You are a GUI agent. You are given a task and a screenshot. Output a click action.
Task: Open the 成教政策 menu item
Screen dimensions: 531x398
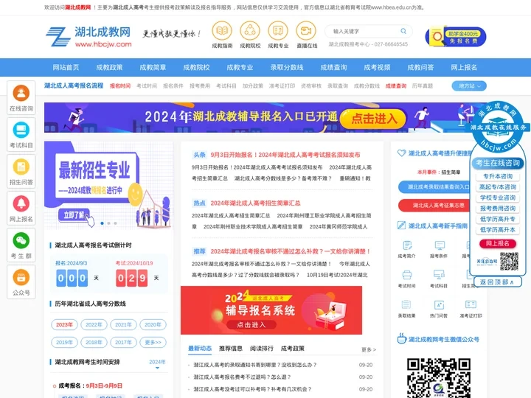pyautogui.click(x=109, y=67)
